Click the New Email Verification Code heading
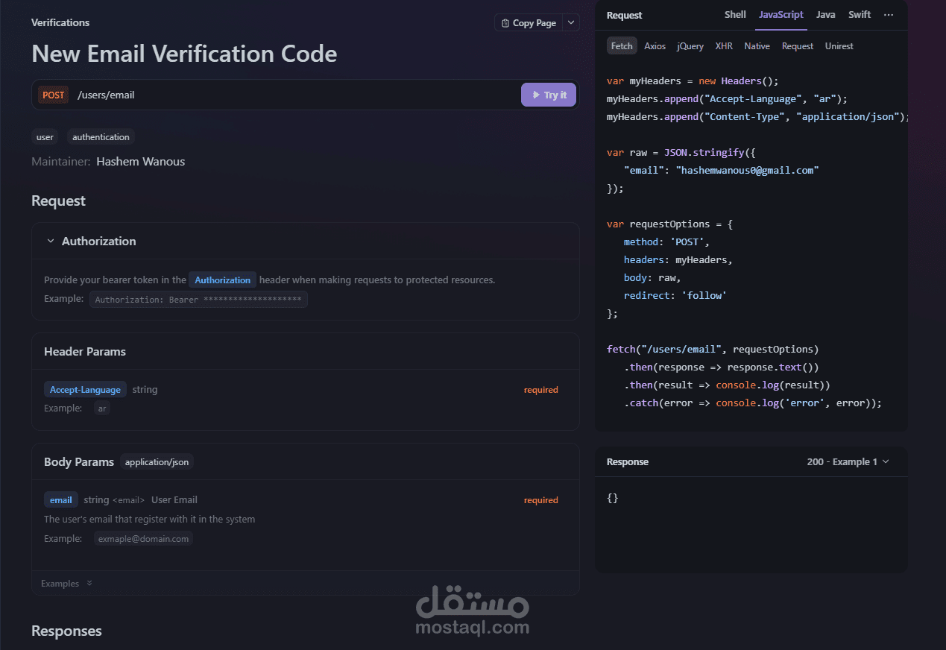Screen dimensions: 946x650 click(x=184, y=54)
